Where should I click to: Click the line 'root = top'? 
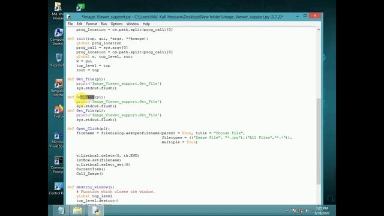pos(88,70)
